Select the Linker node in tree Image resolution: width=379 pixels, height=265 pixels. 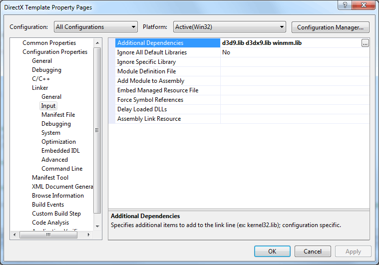[40, 88]
